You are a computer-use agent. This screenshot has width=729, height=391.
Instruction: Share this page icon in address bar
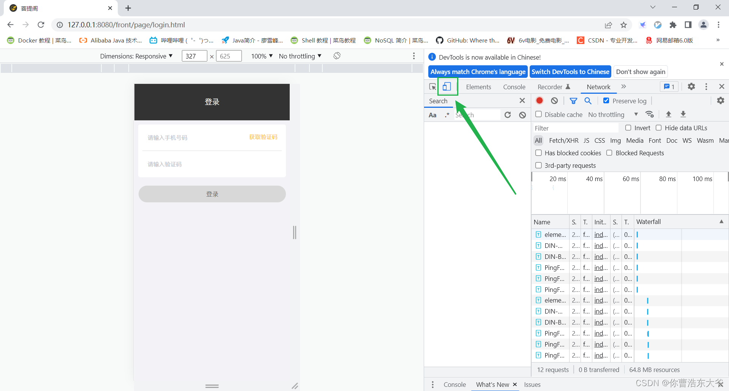609,25
